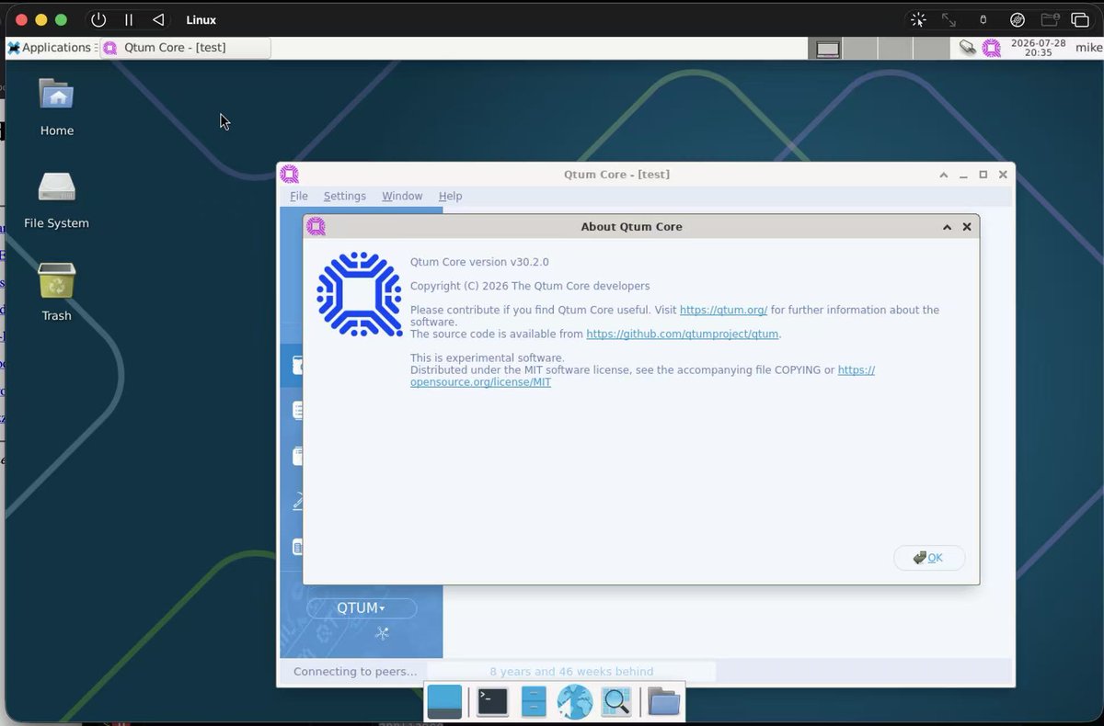
Task: Click Show Desktop in the dock
Action: [445, 702]
